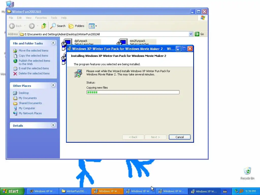
Task: Collapse the File and Folder Tasks panel
Action: tap(53, 43)
